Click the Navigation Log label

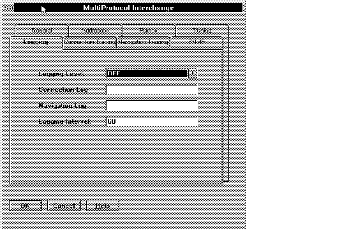63,106
